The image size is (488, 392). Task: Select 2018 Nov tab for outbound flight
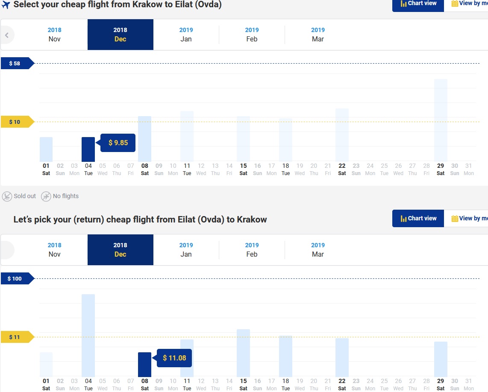click(54, 35)
